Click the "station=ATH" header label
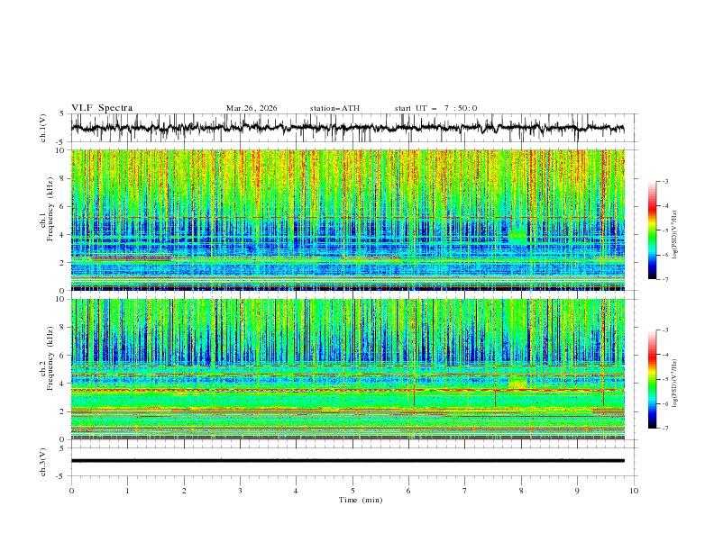This screenshot has height=551, width=714. pyautogui.click(x=334, y=108)
